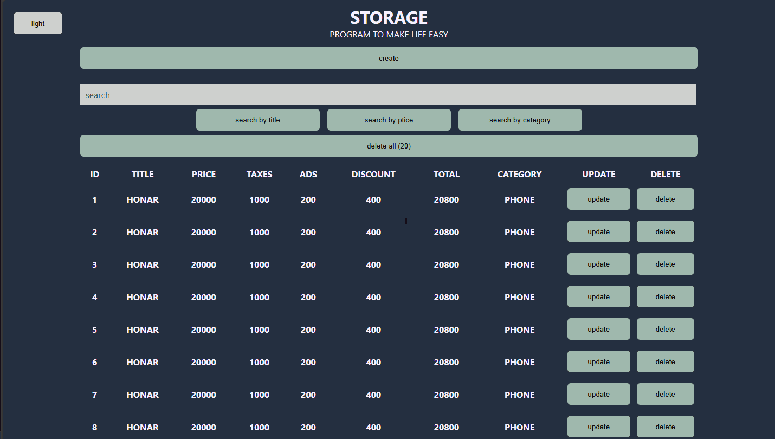Click into the search input field
Viewport: 775px width, 439px height.
tap(389, 94)
